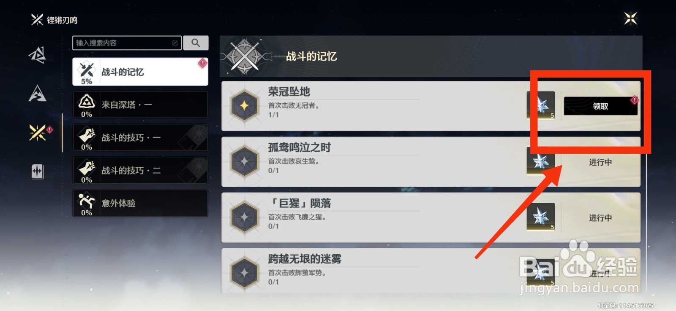Open the 战斗的技巧·一 category
This screenshot has height=311, width=676.
click(140, 137)
